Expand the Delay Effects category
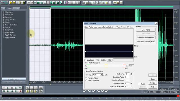The height and width of the screenshot is (101, 180). click(x=3, y=20)
